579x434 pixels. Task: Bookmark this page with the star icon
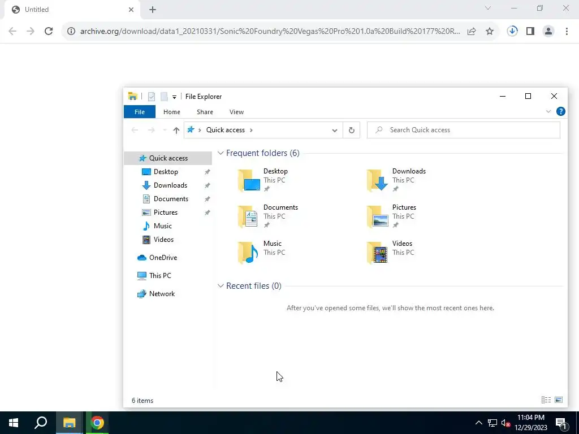(490, 32)
